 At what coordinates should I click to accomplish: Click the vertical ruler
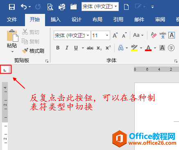5,116
